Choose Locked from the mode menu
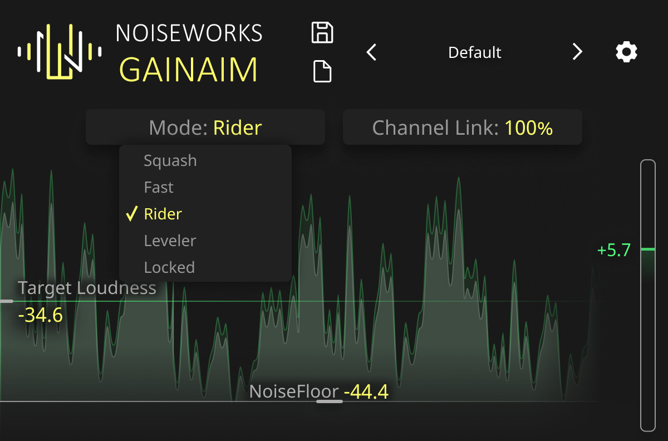This screenshot has width=668, height=441. point(169,267)
